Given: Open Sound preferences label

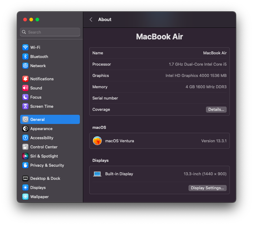Looking at the screenshot, I should click(x=36, y=88).
